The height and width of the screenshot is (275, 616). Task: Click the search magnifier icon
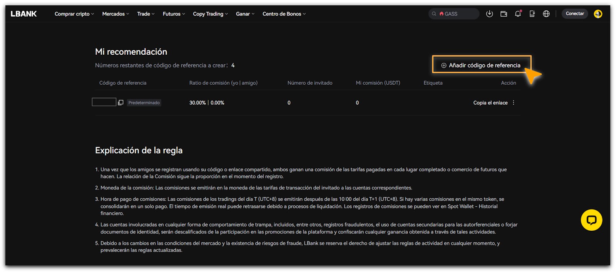[x=434, y=14]
